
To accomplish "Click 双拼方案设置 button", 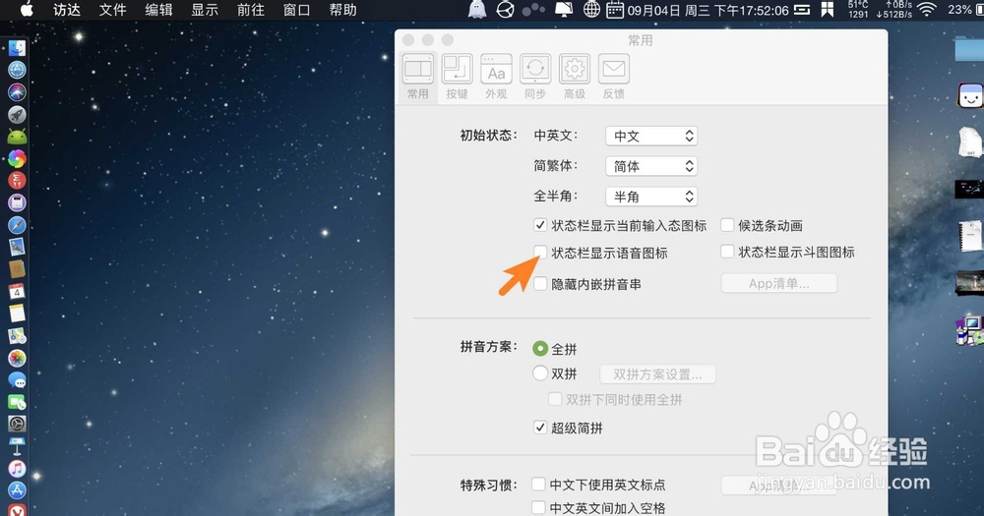I will (657, 374).
